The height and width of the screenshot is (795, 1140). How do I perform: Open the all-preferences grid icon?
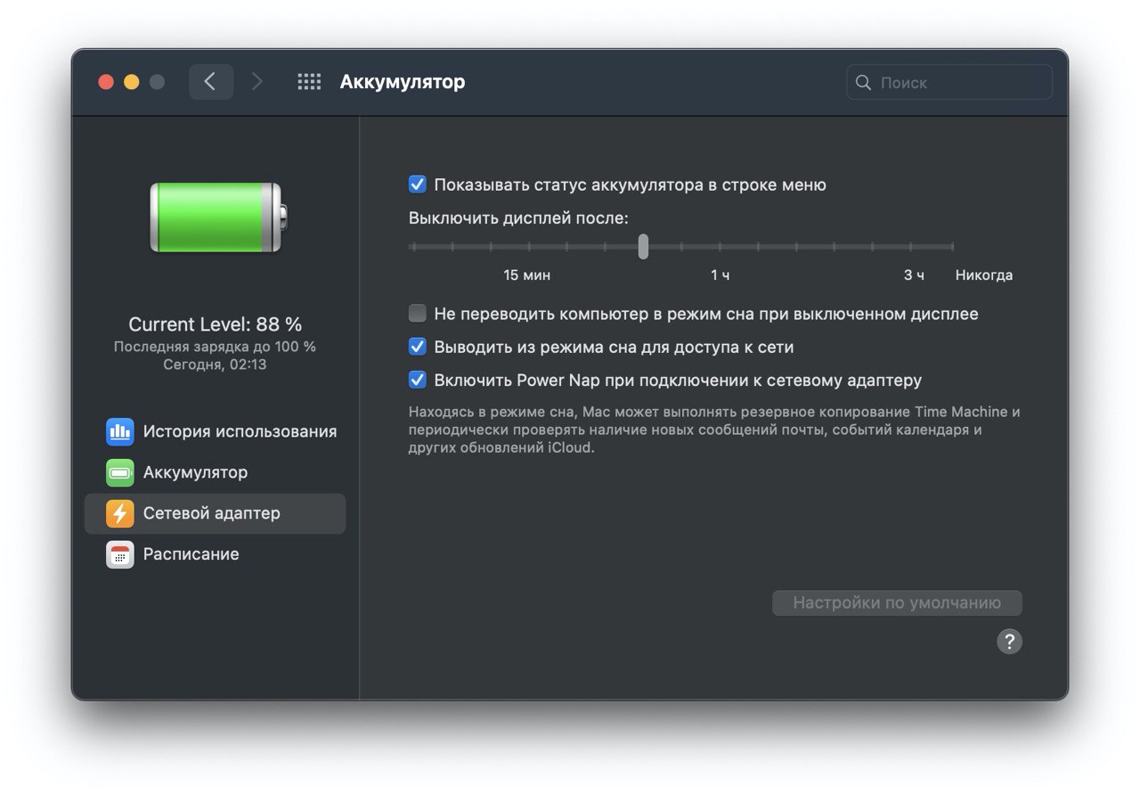click(x=309, y=82)
